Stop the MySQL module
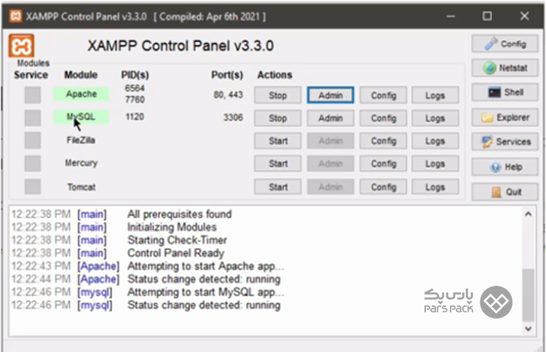This screenshot has width=546, height=352. coord(278,119)
